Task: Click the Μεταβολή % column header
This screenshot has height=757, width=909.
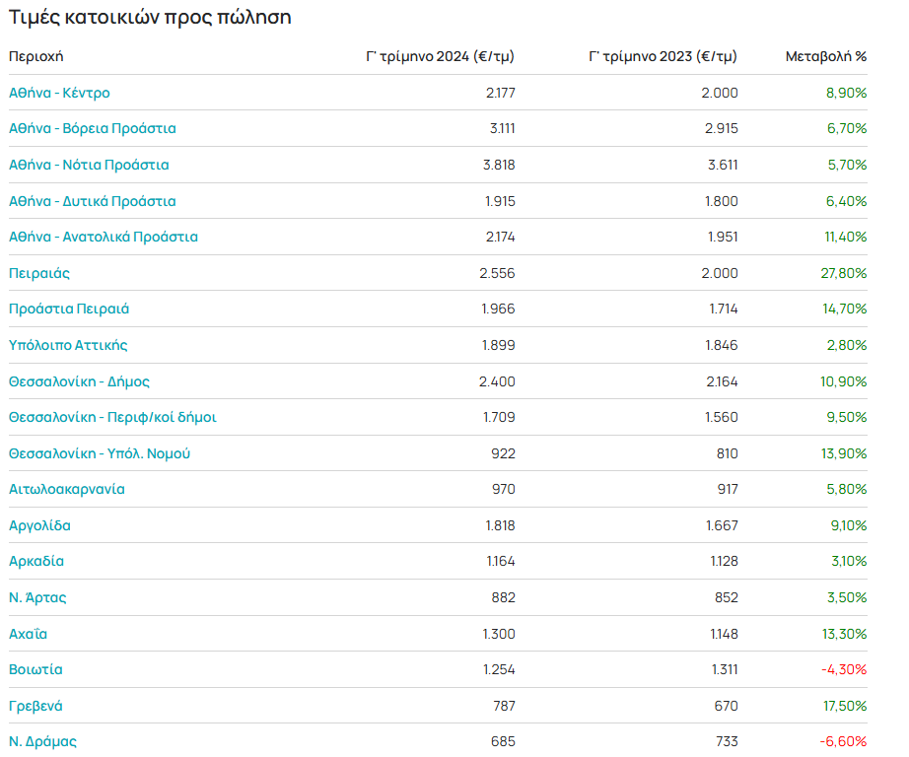Action: pos(826,56)
